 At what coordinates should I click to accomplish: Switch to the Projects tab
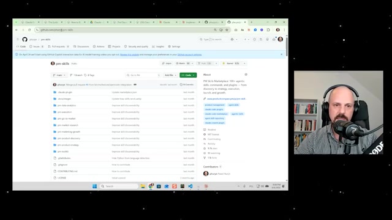point(115,46)
